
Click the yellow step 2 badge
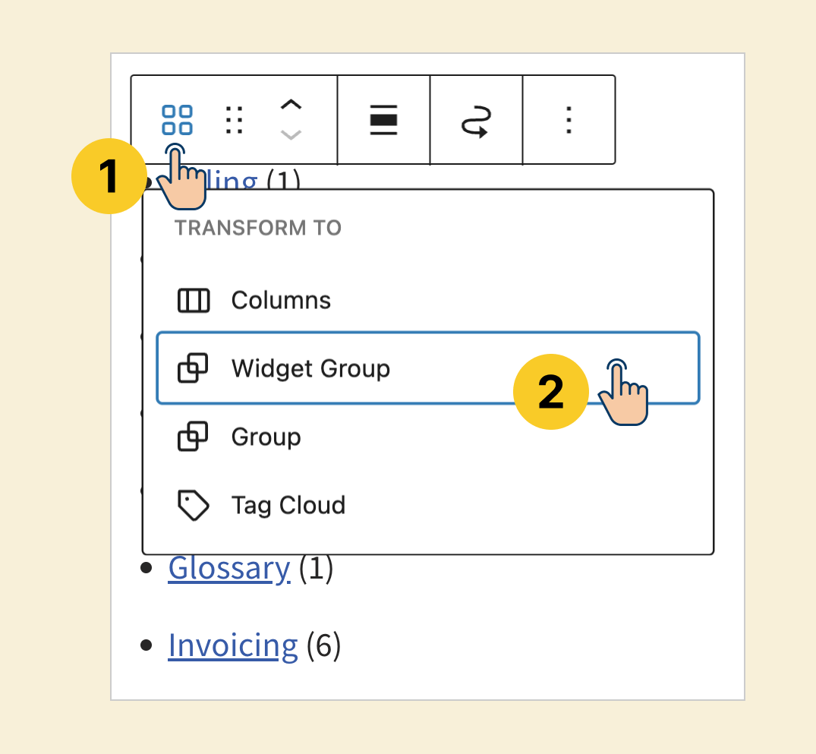click(x=551, y=392)
